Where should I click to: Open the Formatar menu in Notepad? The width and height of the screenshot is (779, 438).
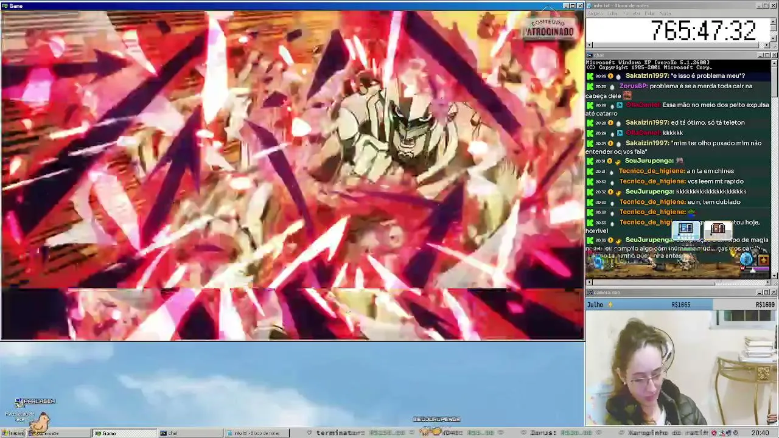pos(632,13)
